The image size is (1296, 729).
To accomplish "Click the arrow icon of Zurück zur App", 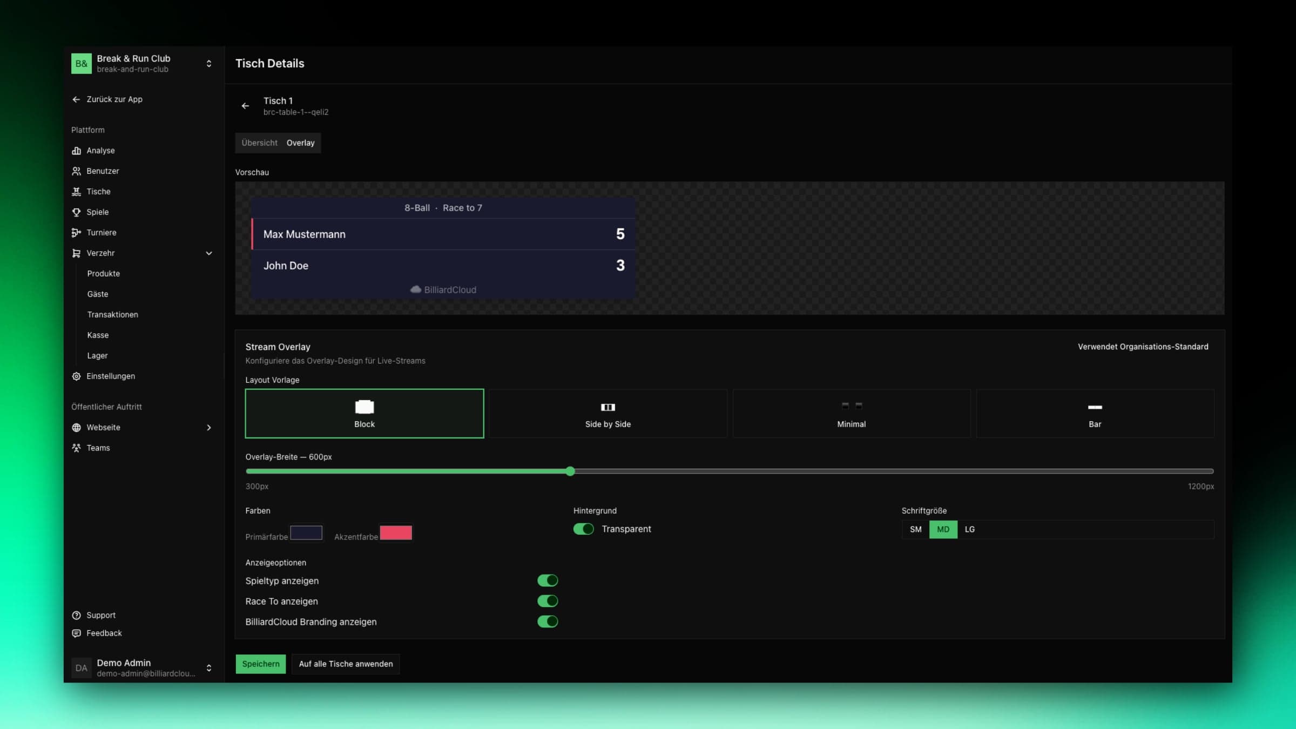I will click(x=76, y=99).
